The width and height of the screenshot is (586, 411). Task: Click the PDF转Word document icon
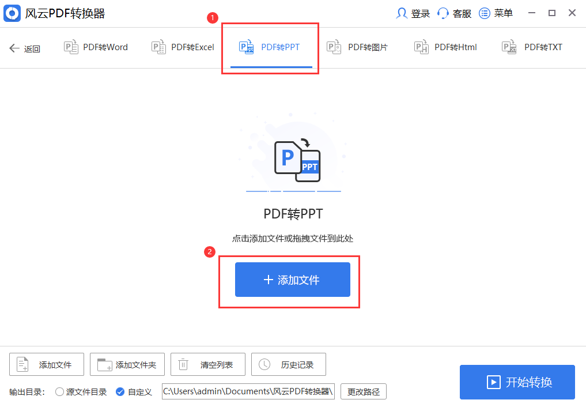pos(71,47)
